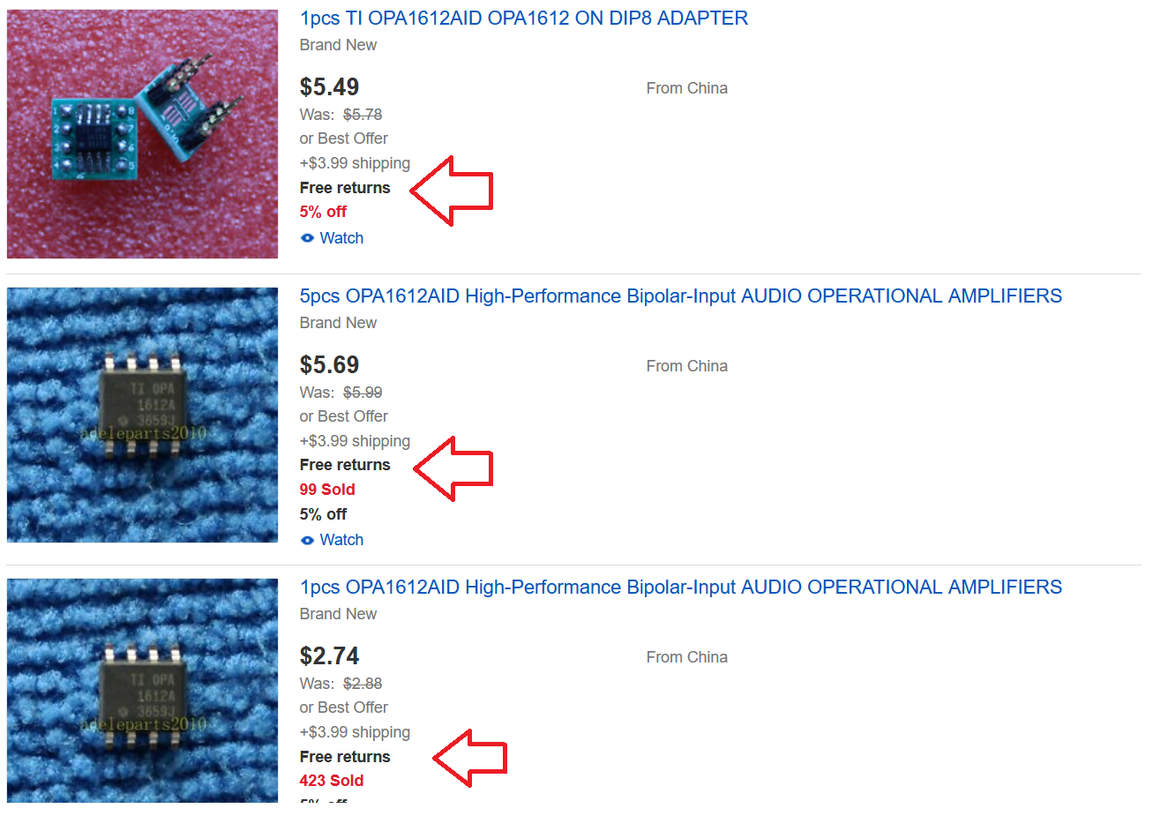Viewport: 1153px width, 816px height.
Task: Click the eye icon beside Watch on DIP8 adapter listing
Action: [307, 238]
